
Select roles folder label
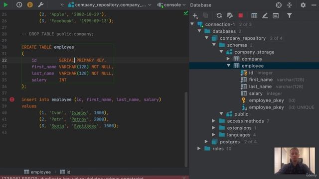[218, 149]
